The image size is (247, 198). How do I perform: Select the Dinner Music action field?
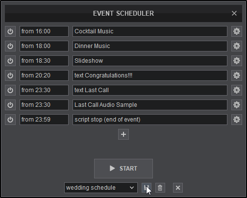[x=150, y=46]
